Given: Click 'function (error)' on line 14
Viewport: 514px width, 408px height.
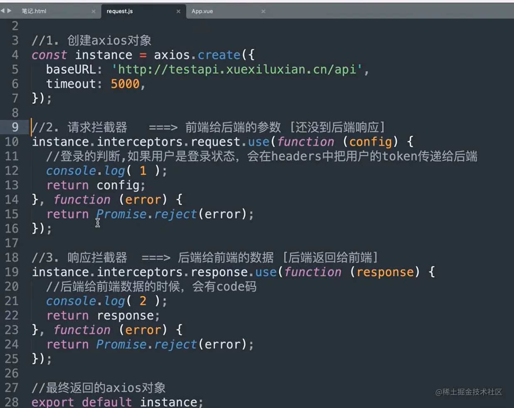Looking at the screenshot, I should pyautogui.click(x=110, y=200).
